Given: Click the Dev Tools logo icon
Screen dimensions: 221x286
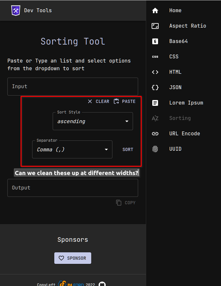Looking at the screenshot, I should [x=16, y=10].
